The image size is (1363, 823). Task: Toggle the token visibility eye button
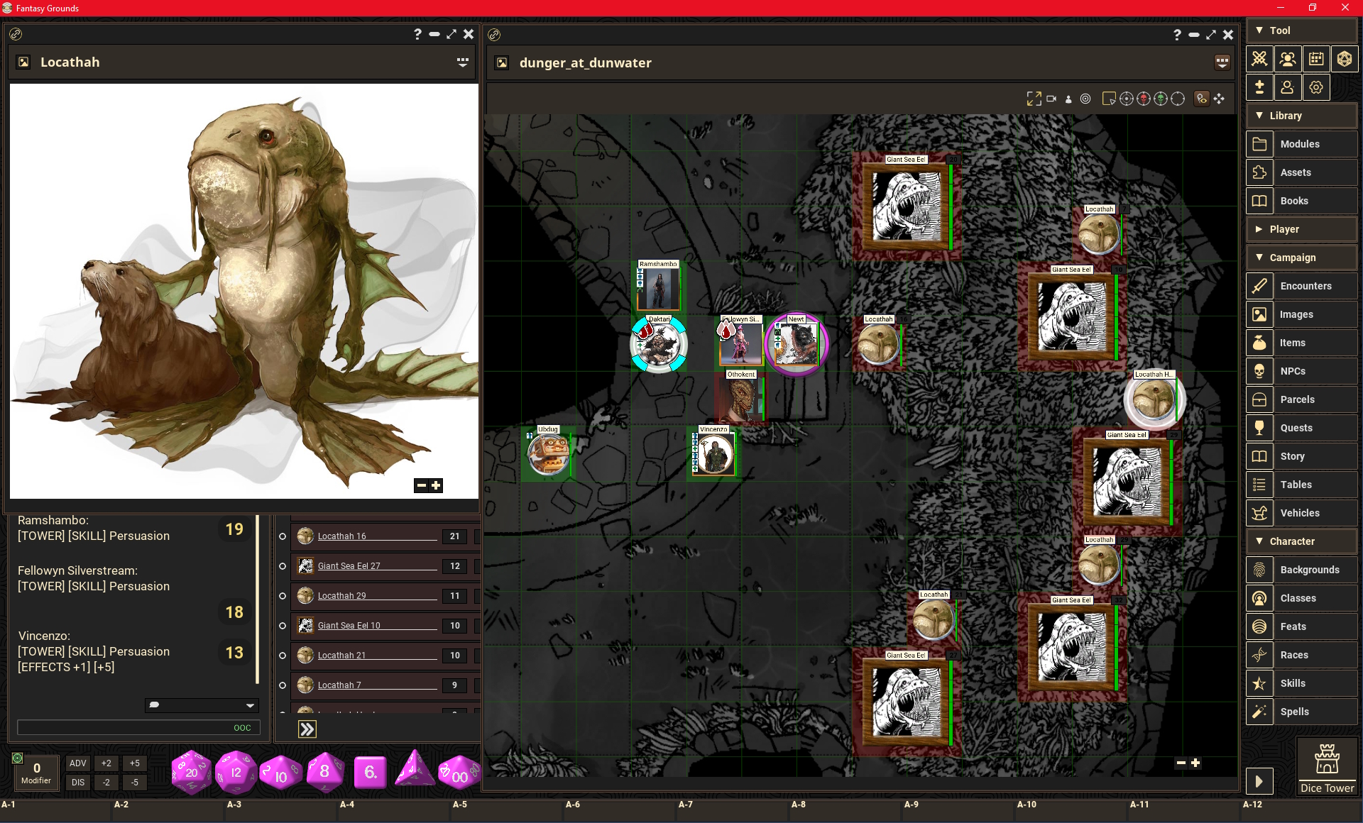pyautogui.click(x=1202, y=99)
